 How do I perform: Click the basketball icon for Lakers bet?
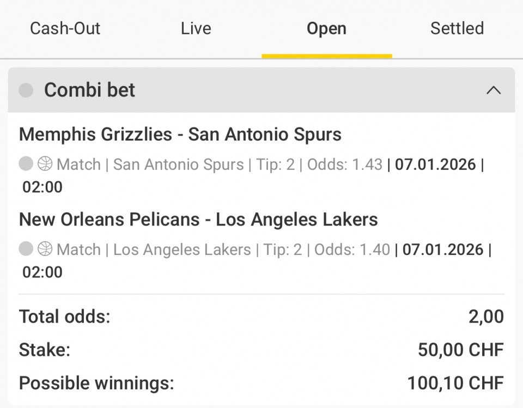[x=45, y=249]
